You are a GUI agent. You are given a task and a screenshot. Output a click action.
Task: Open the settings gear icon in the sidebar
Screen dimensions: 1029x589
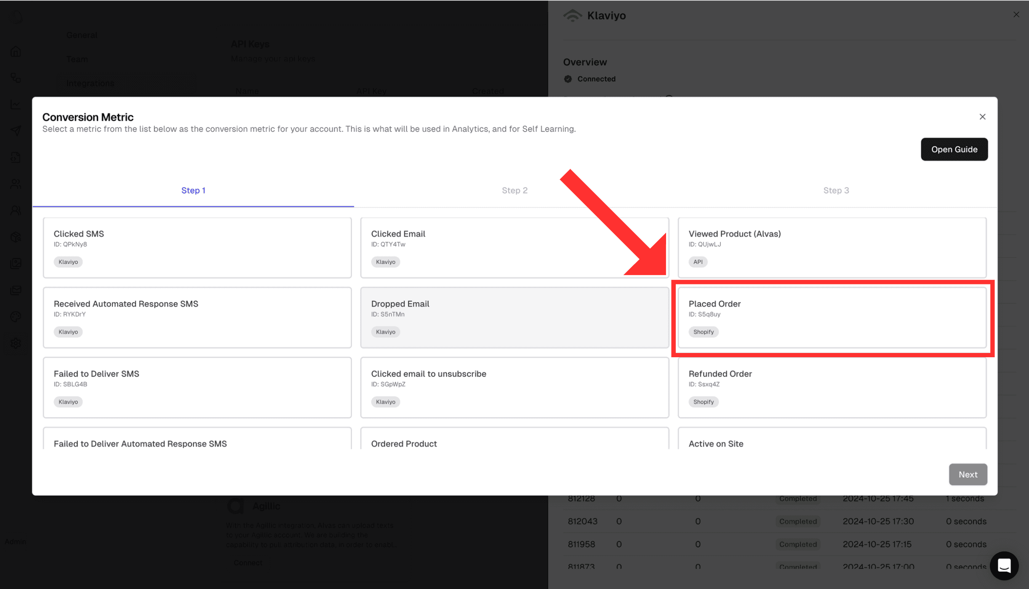click(16, 343)
